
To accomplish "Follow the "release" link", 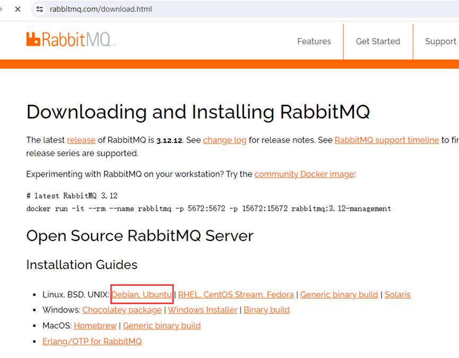I will 81,140.
